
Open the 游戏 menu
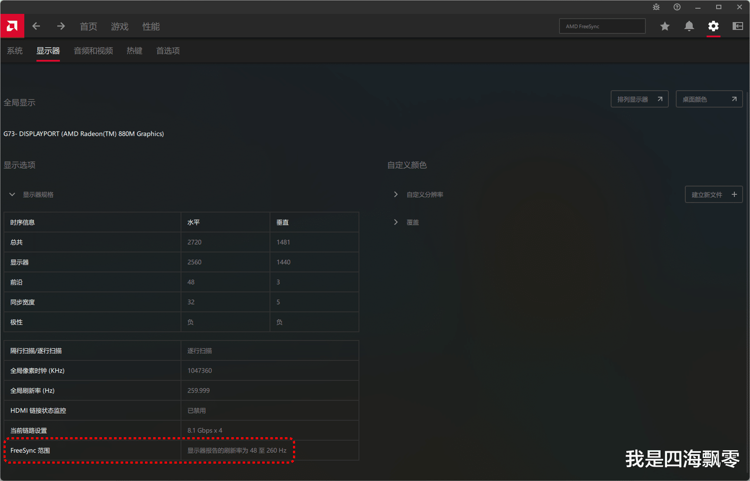coord(119,26)
